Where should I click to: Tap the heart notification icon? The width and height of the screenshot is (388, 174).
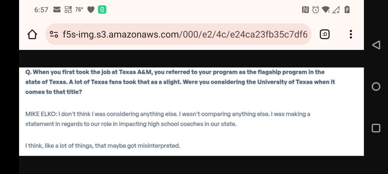point(91,10)
